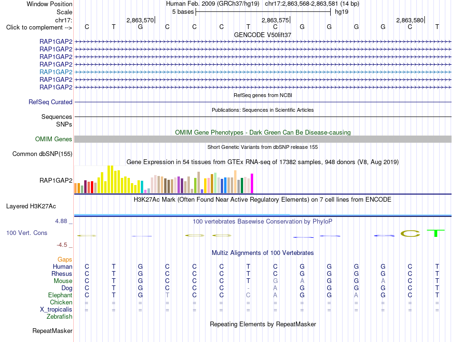Viewport: 452px width, 342px height.
Task: Click the blue H3K27Ac signal line
Action: coord(263,215)
